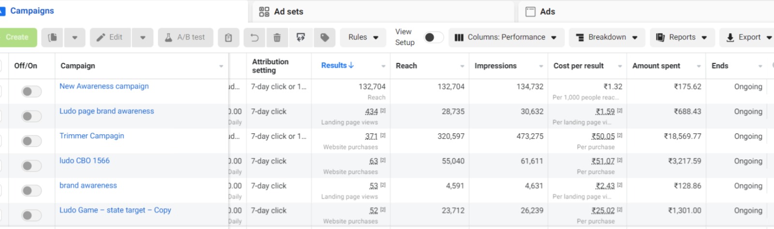
Task: Click the info icon next to 63 result
Action: [383, 160]
